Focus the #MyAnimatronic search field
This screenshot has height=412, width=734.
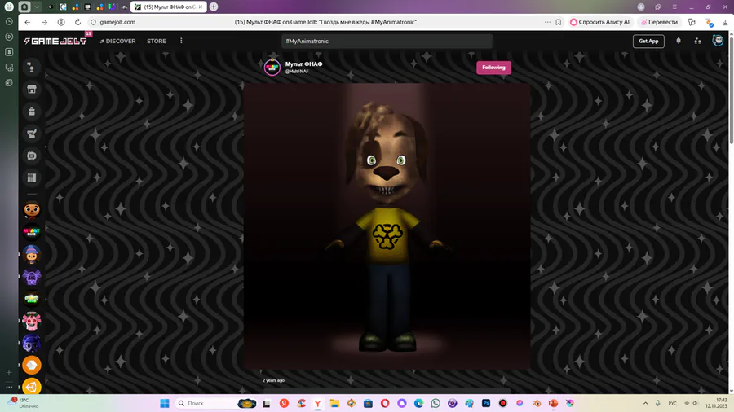click(x=387, y=41)
